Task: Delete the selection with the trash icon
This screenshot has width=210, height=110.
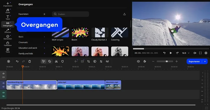Action: point(30,61)
